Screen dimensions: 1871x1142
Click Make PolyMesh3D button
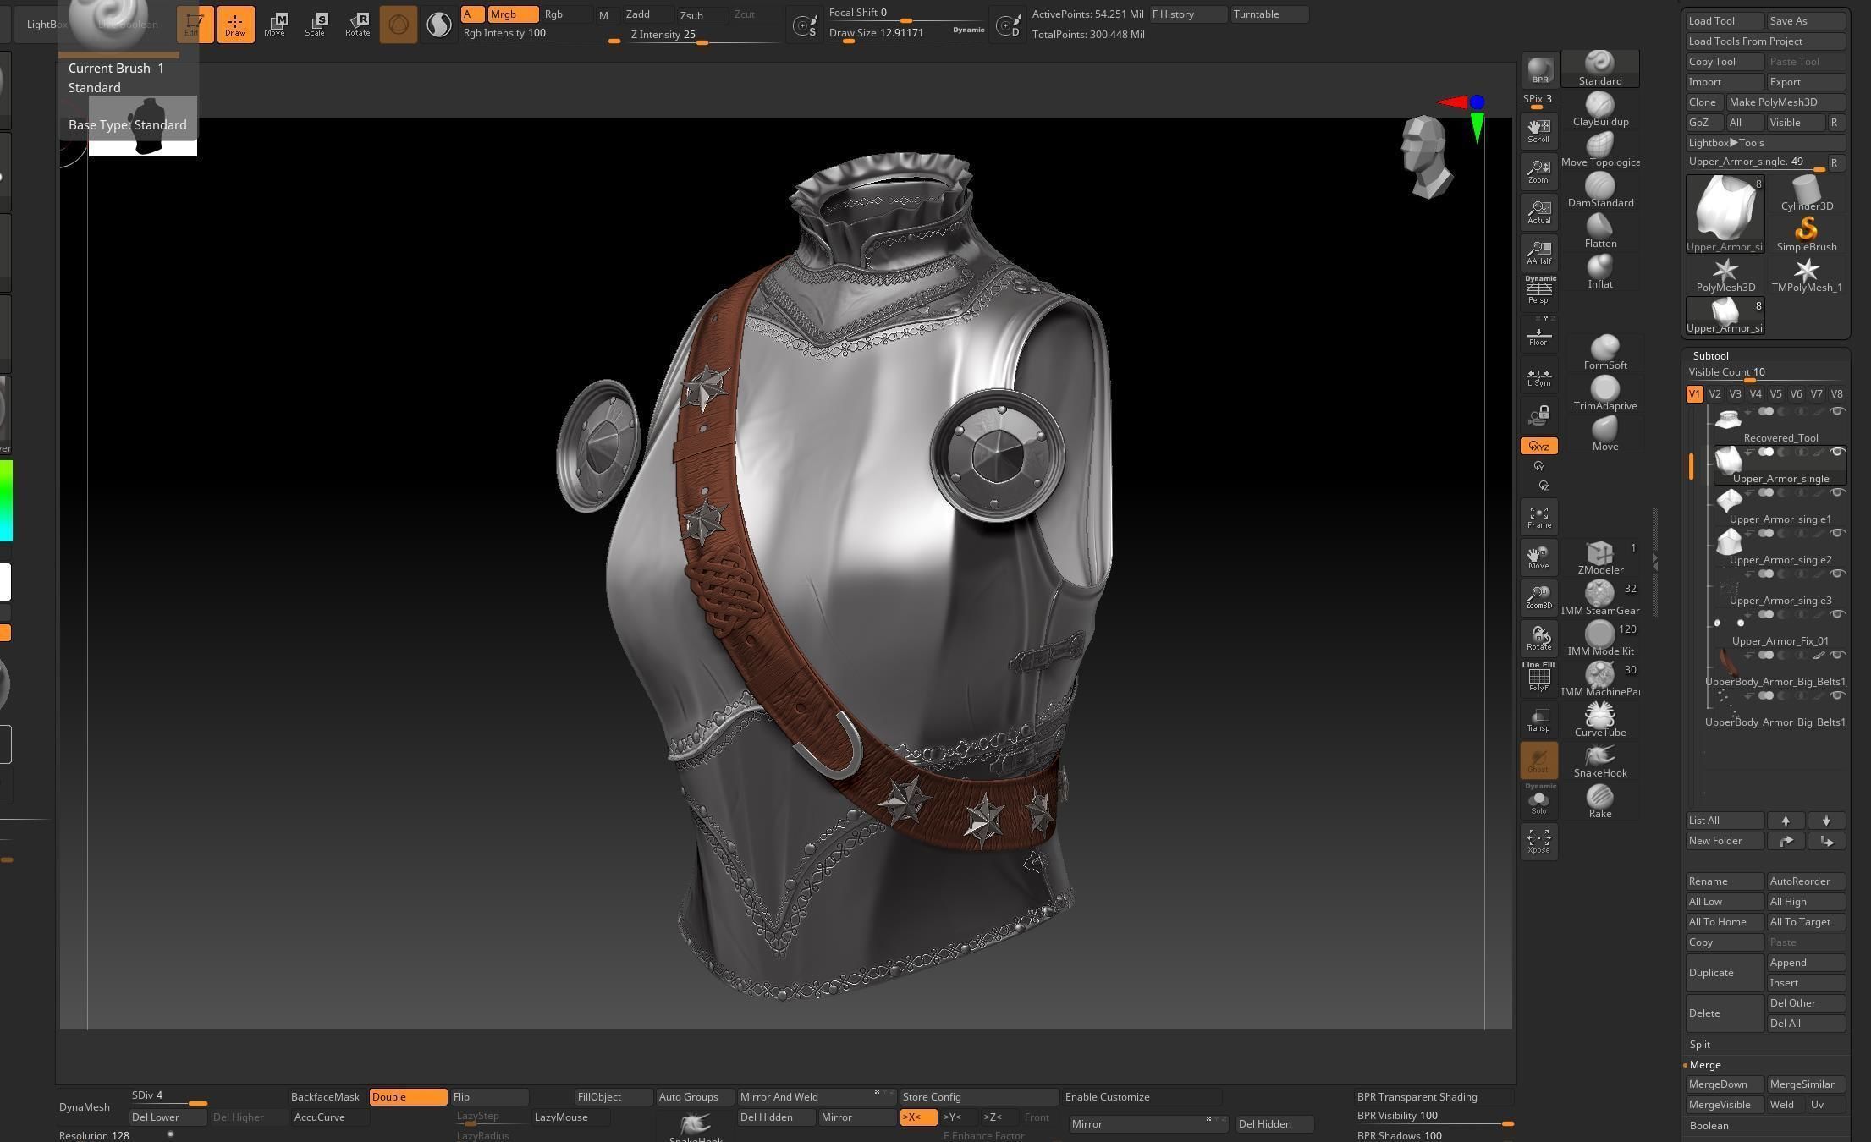click(1785, 102)
